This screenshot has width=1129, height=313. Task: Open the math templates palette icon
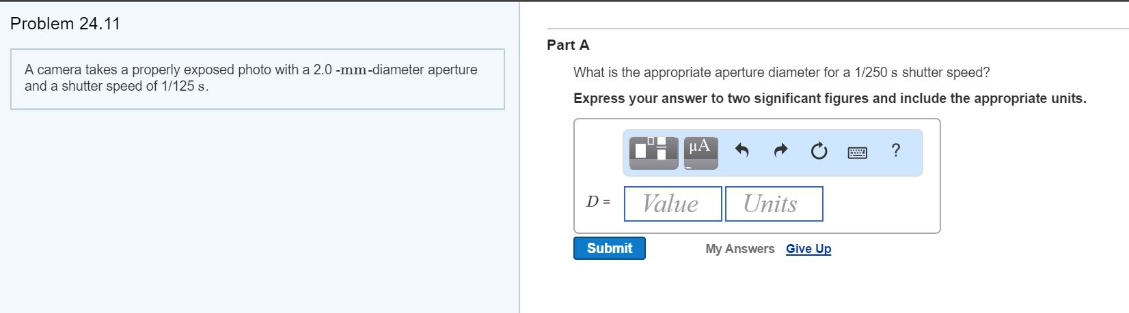653,151
